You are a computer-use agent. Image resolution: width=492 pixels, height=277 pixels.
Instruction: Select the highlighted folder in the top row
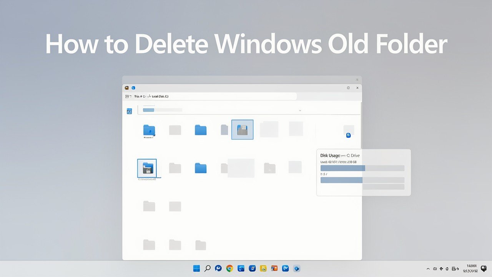pos(243,130)
